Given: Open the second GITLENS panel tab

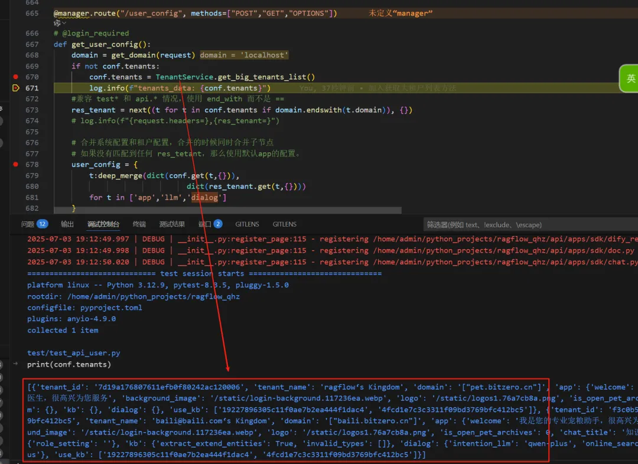Looking at the screenshot, I should pos(284,224).
